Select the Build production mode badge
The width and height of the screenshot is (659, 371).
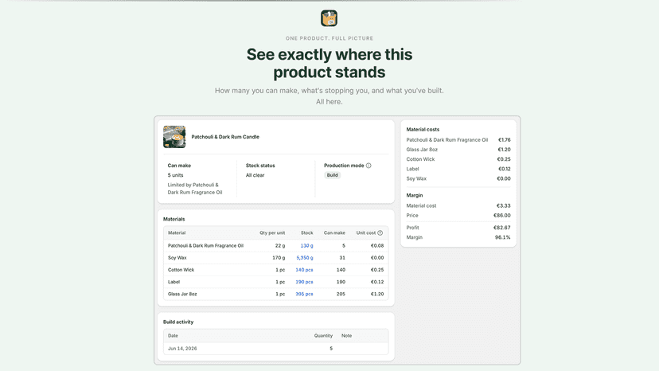(332, 175)
